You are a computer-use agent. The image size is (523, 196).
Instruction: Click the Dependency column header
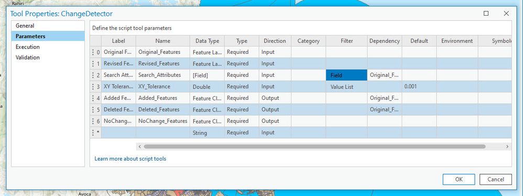(x=385, y=41)
